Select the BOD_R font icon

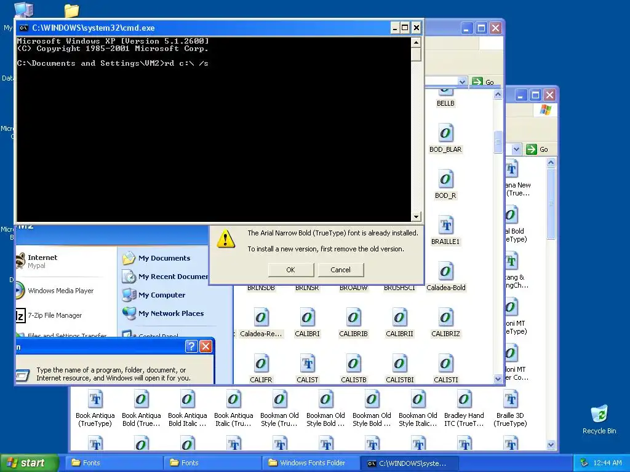pos(445,179)
